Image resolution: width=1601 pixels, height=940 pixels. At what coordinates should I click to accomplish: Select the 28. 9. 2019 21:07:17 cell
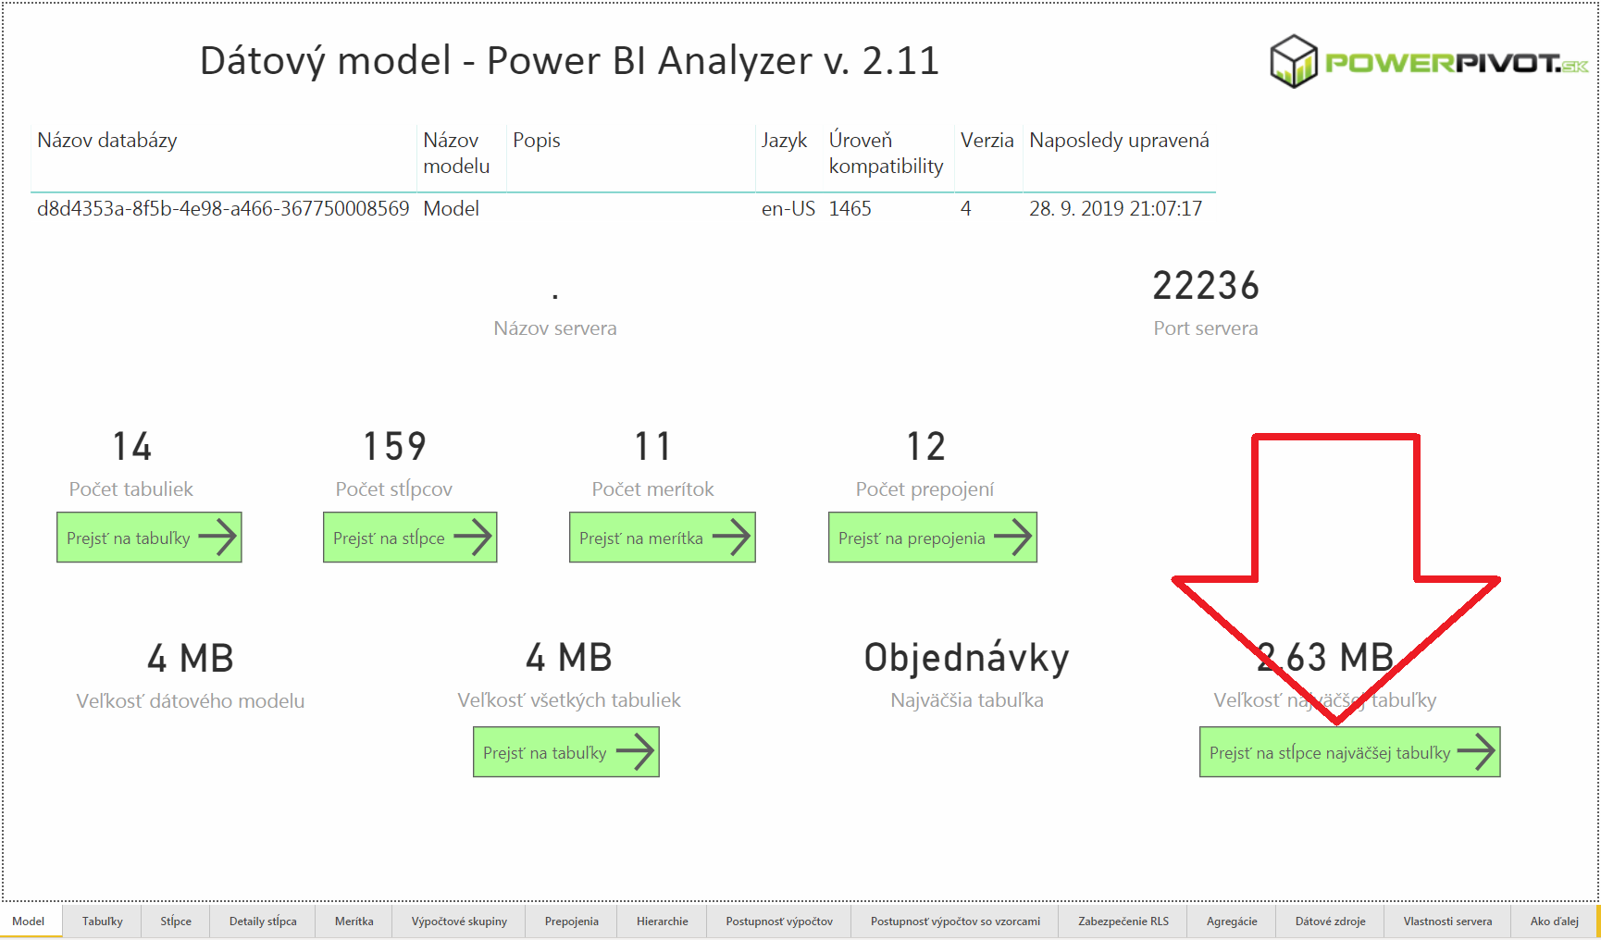coord(1116,209)
